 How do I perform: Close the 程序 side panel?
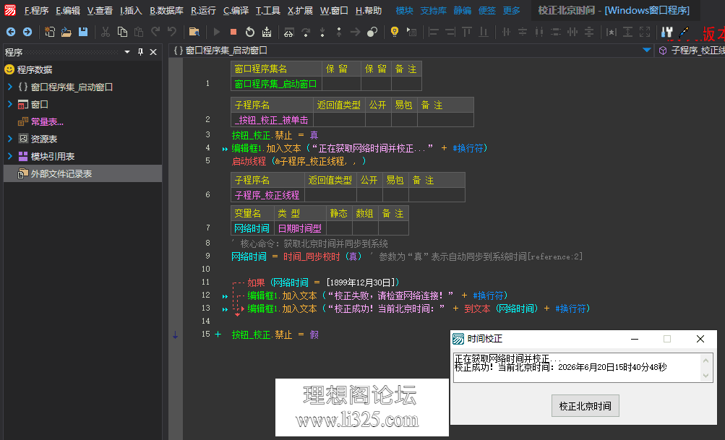153,52
